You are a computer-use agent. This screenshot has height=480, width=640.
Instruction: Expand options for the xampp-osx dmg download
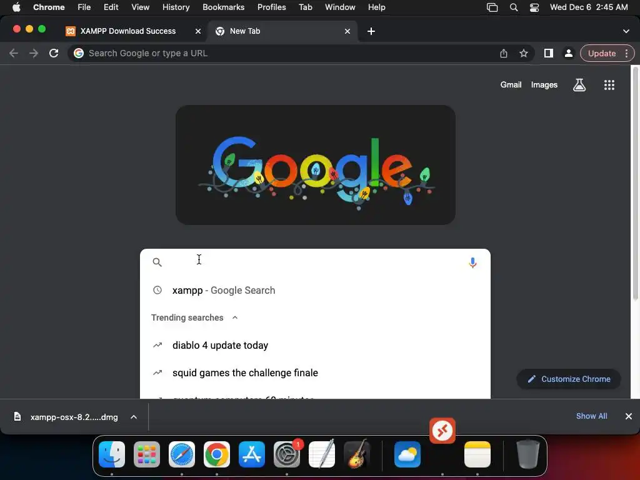[134, 417]
